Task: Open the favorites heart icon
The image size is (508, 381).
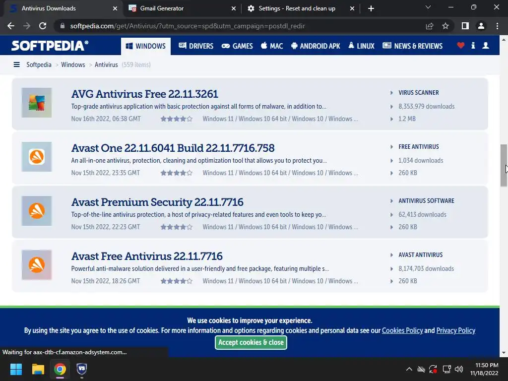Action: (x=460, y=46)
